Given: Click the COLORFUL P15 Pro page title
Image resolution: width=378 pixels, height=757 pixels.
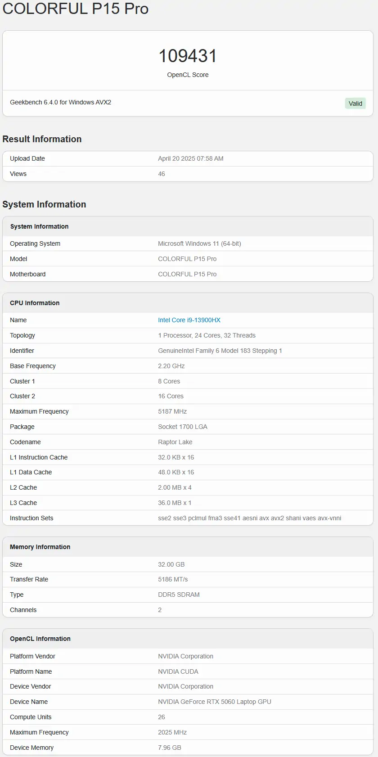Looking at the screenshot, I should tap(76, 9).
